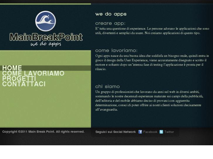Click paragraph starting 'Un gruppo di professionisti'

coord(149,101)
